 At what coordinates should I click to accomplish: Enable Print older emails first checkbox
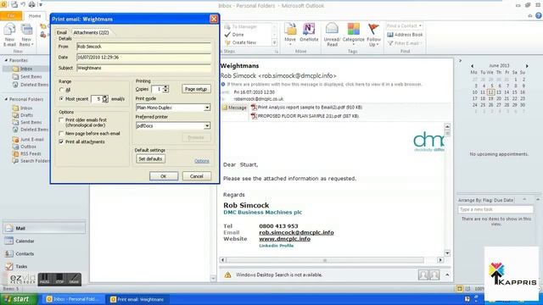click(x=61, y=120)
